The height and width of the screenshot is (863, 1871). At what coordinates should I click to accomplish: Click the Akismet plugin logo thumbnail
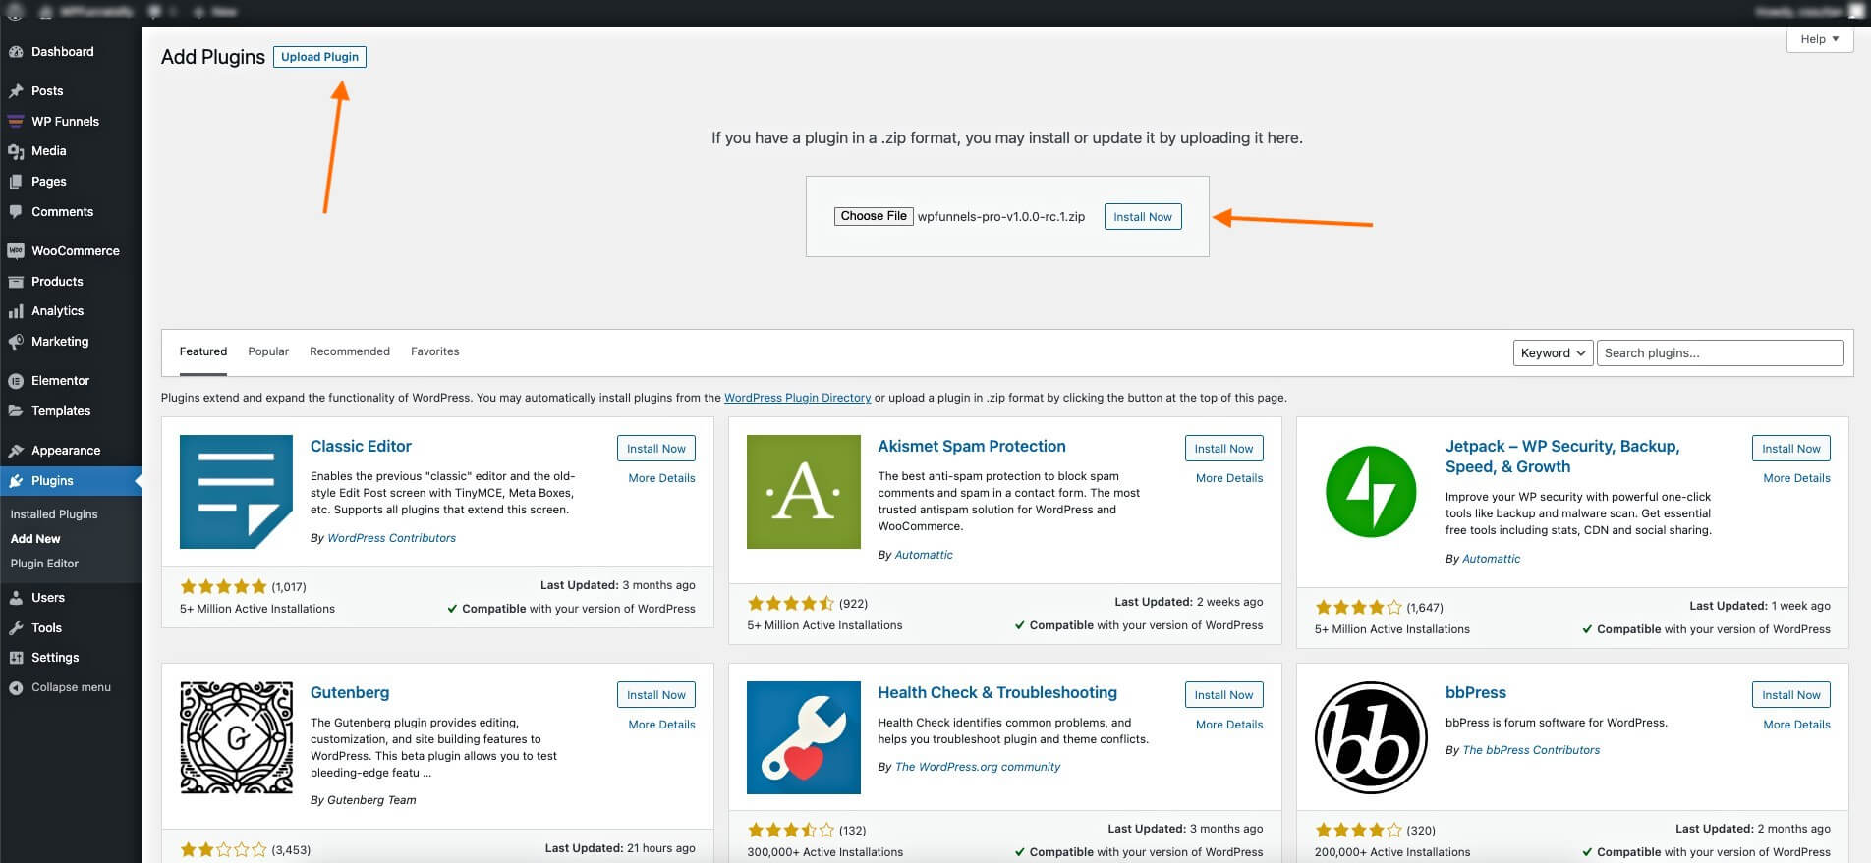[804, 492]
